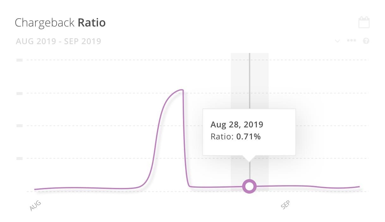Viewport: 385px width, 222px height.
Task: Click the line end point after SEP
Action: [359, 187]
